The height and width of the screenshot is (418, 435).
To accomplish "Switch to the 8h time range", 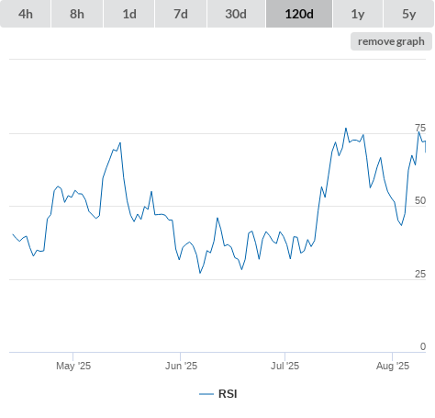I will coord(77,14).
